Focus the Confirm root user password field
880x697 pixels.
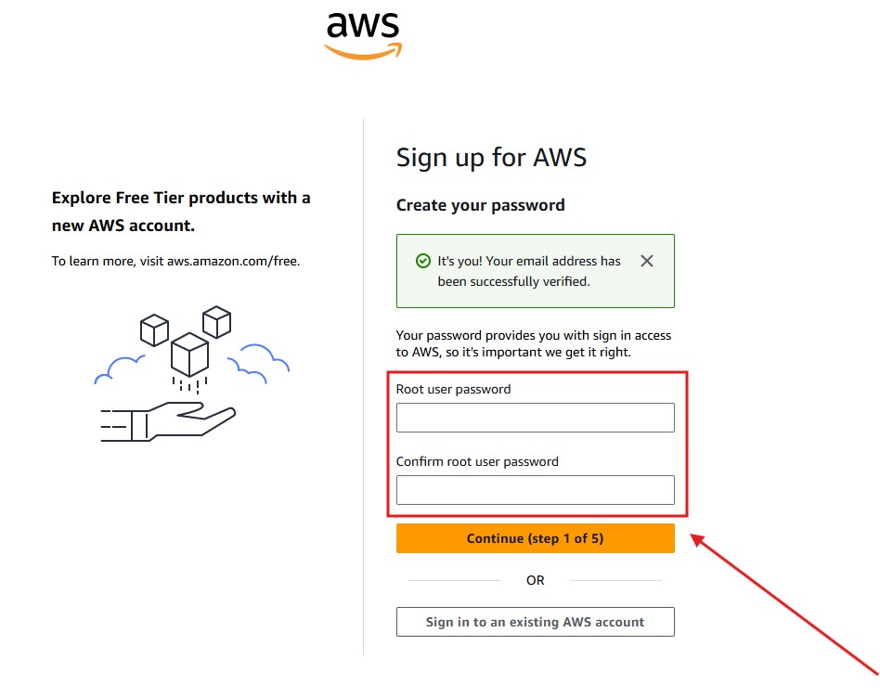[535, 490]
